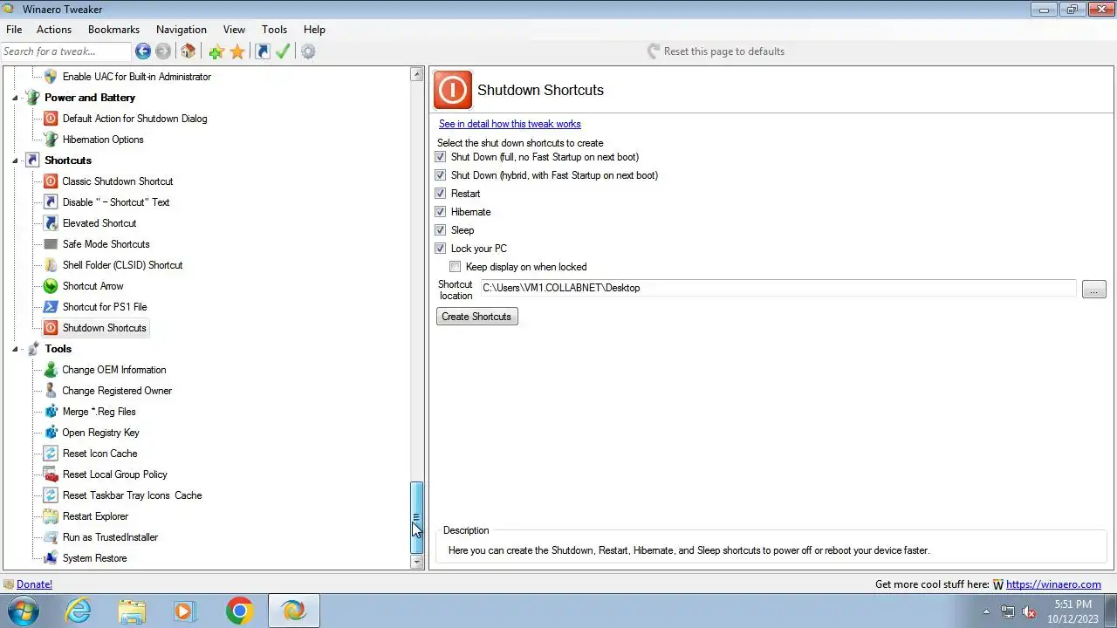The width and height of the screenshot is (1117, 628).
Task: Click the green checkmark toolbar icon
Action: [x=283, y=51]
